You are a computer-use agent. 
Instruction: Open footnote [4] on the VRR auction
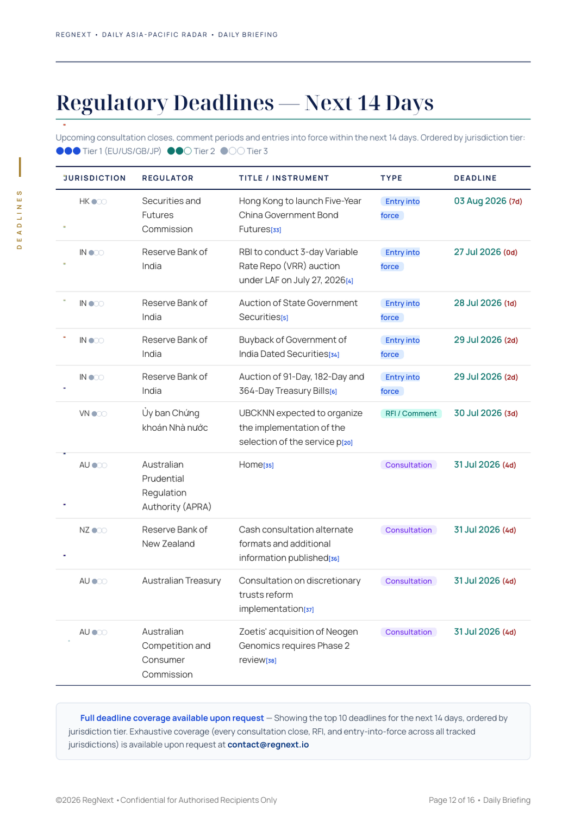[349, 281]
